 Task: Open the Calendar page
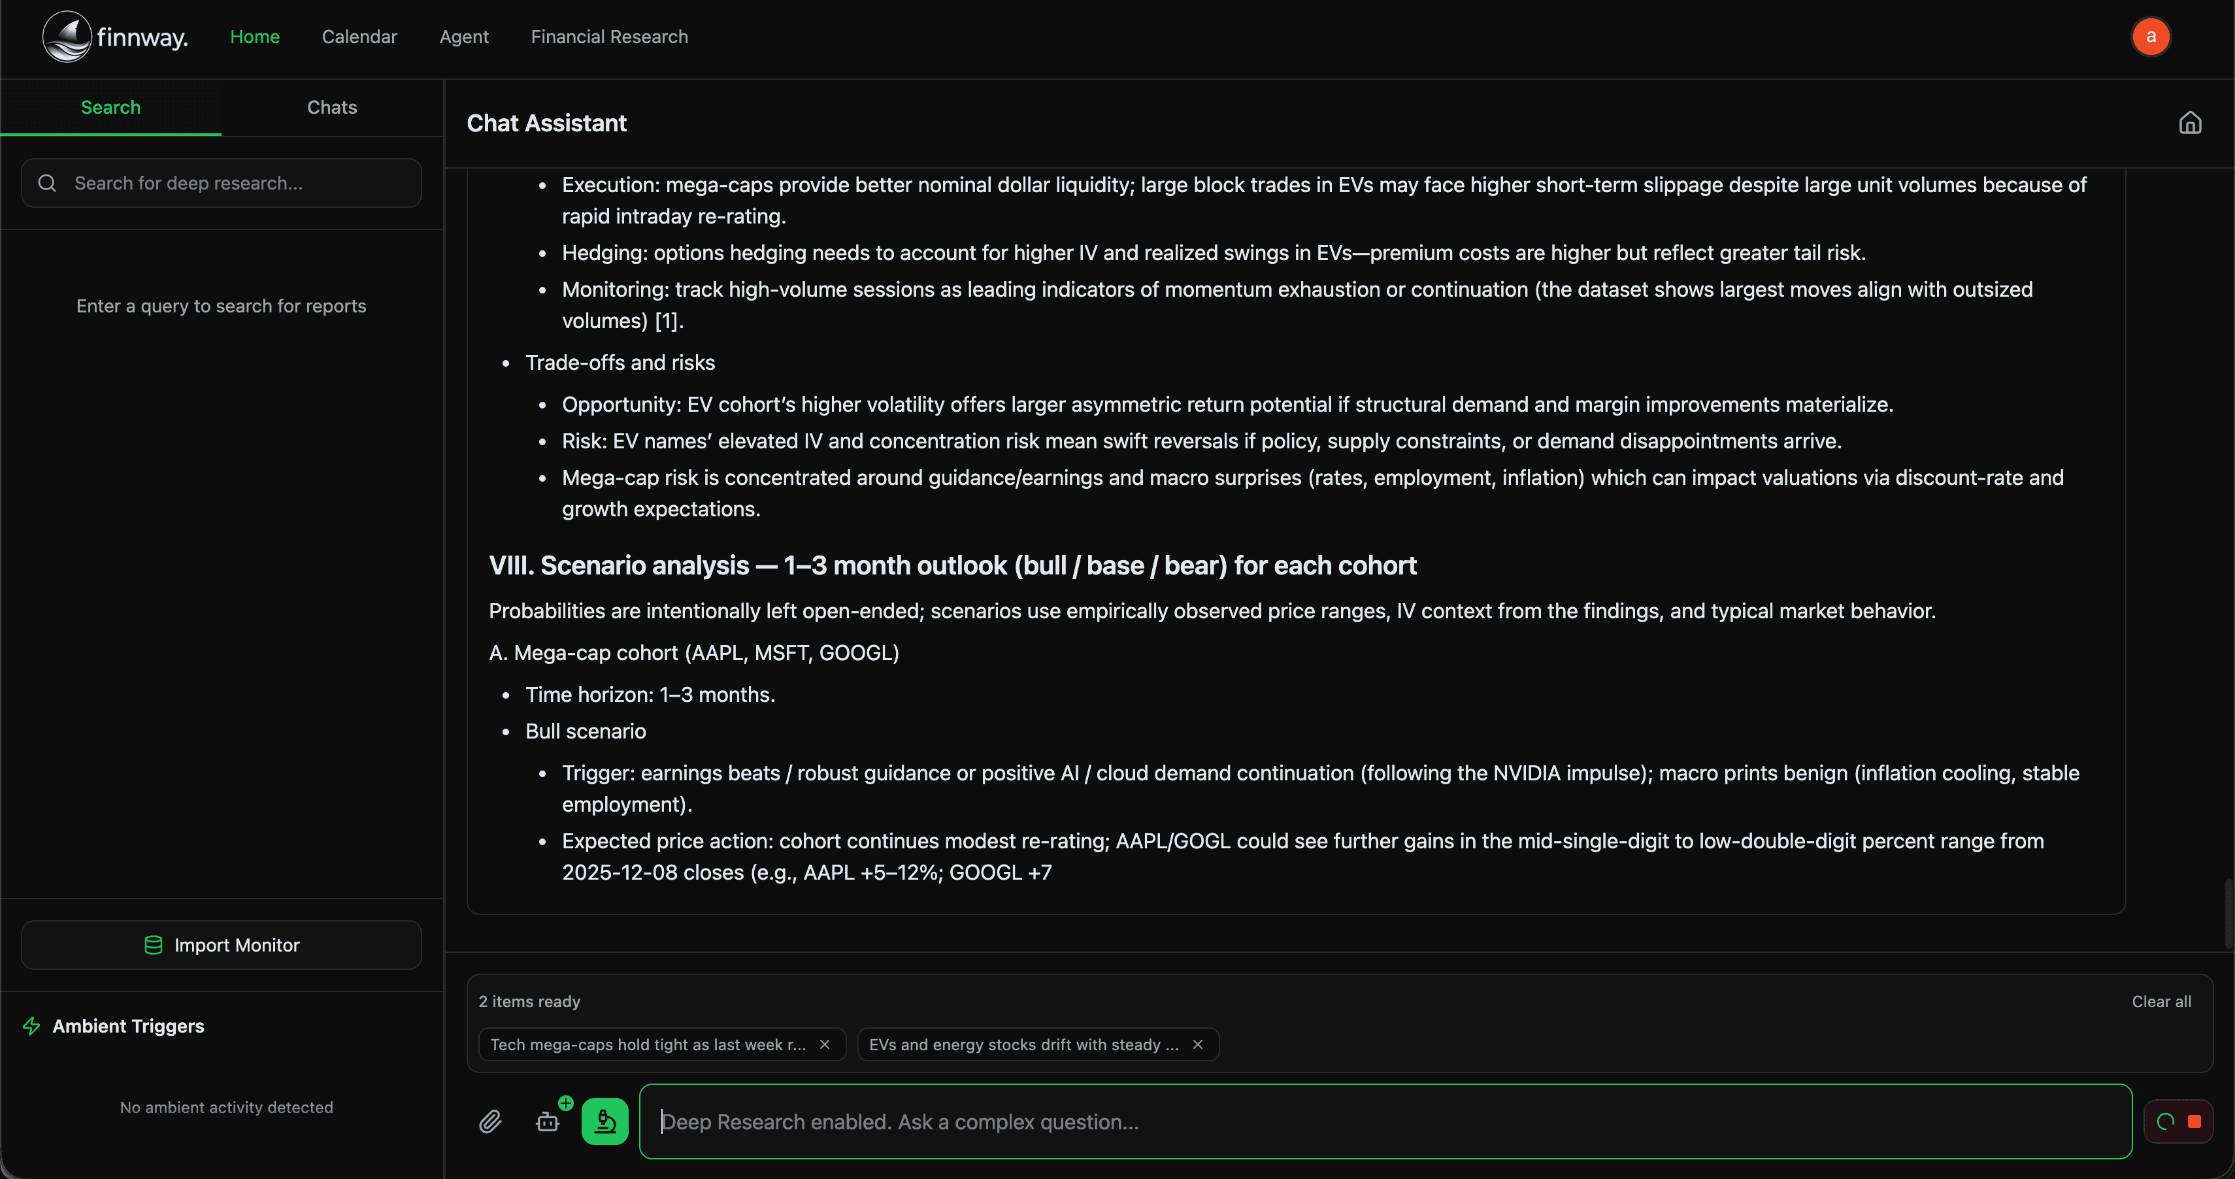pyautogui.click(x=359, y=37)
